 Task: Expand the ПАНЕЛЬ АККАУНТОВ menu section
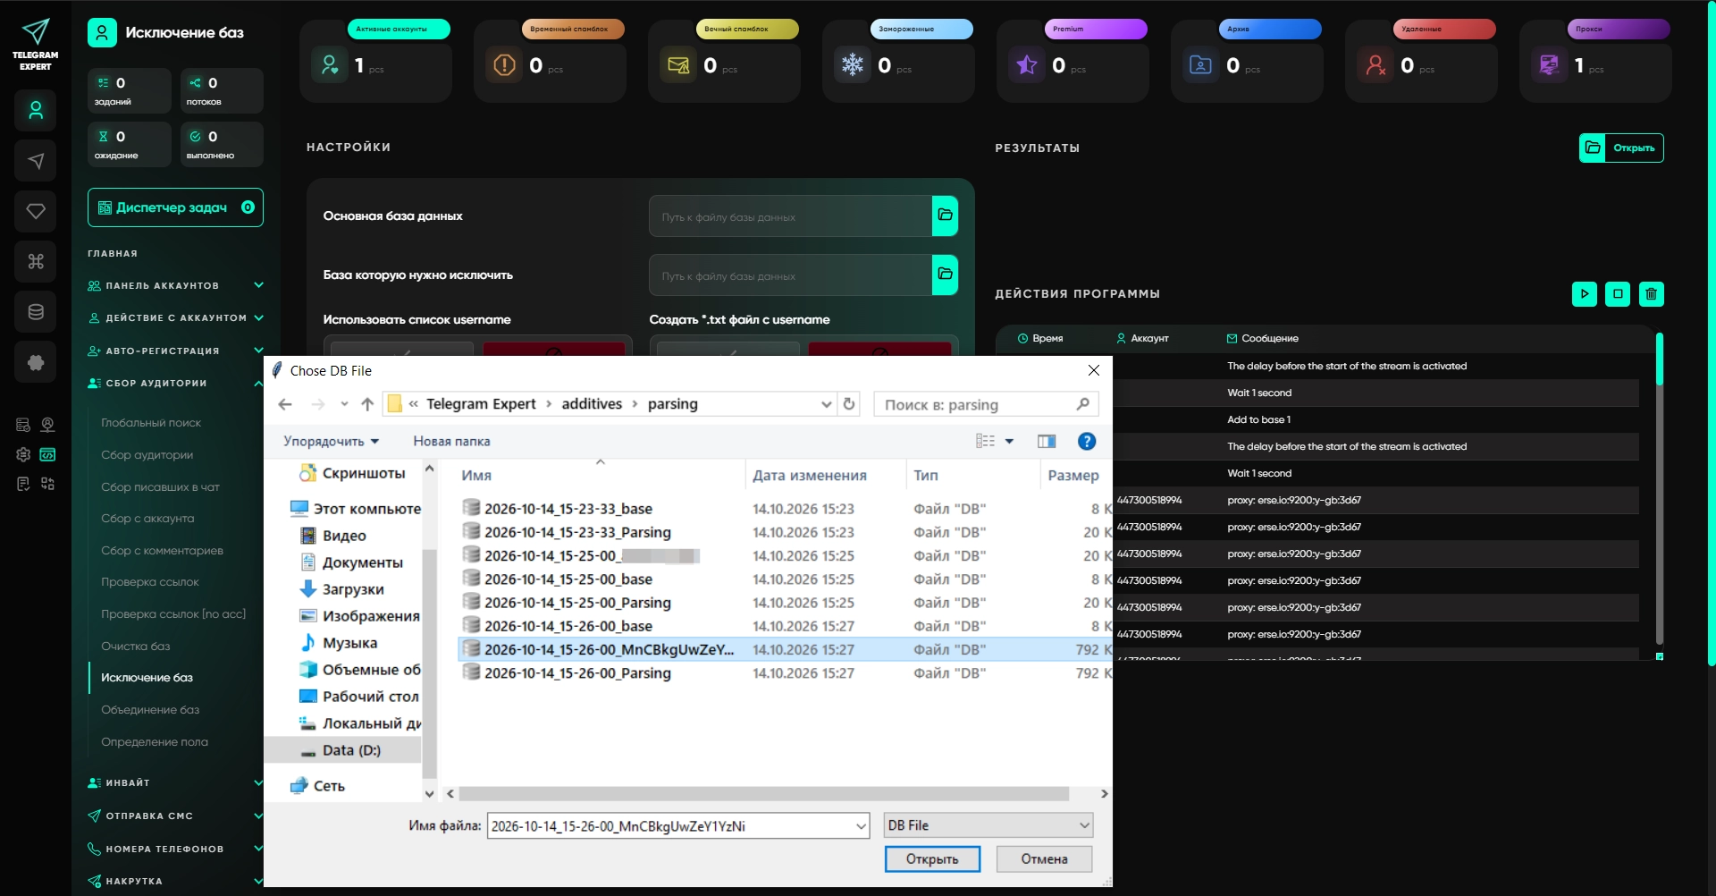175,285
